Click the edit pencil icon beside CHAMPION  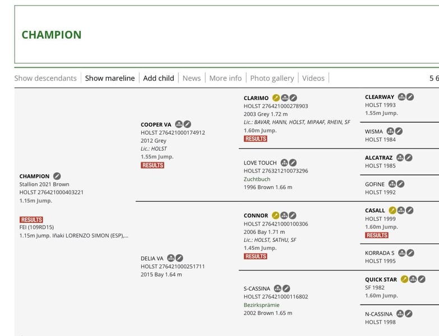[57, 176]
